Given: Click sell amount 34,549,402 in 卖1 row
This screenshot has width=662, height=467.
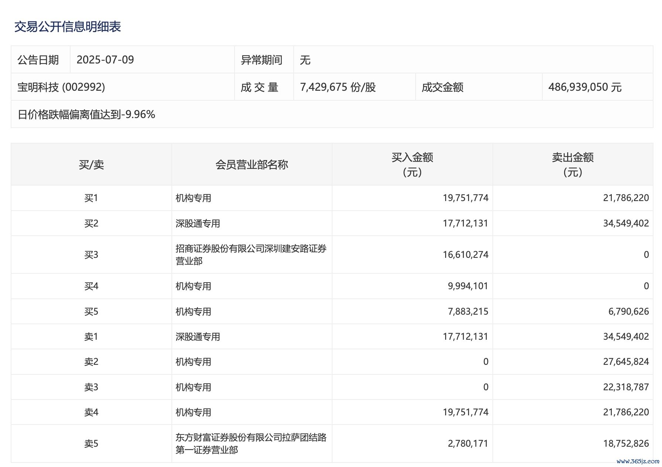Looking at the screenshot, I should click(x=626, y=337).
